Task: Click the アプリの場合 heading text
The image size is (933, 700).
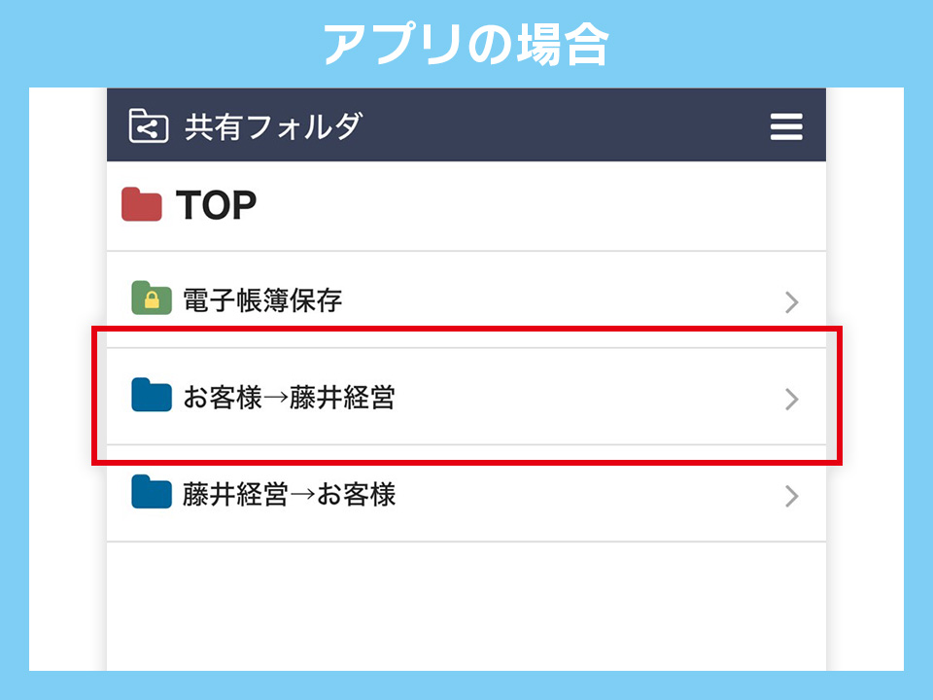Action: pos(466,45)
